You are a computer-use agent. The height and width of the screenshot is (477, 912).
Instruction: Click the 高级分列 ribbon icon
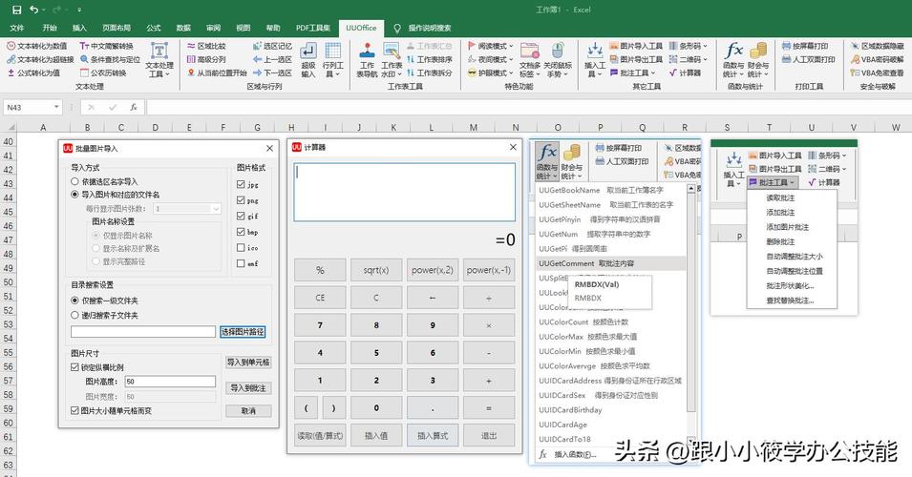(191, 59)
